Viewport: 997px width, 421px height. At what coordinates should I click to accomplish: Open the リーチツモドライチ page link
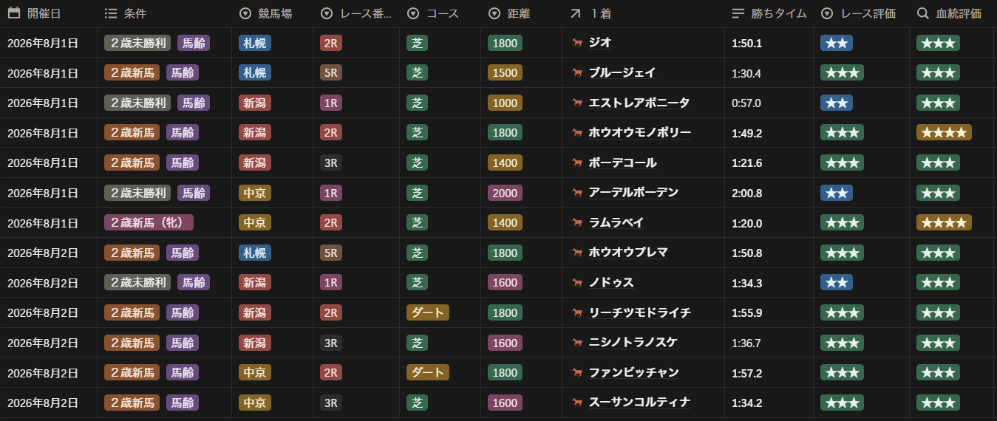(x=640, y=312)
